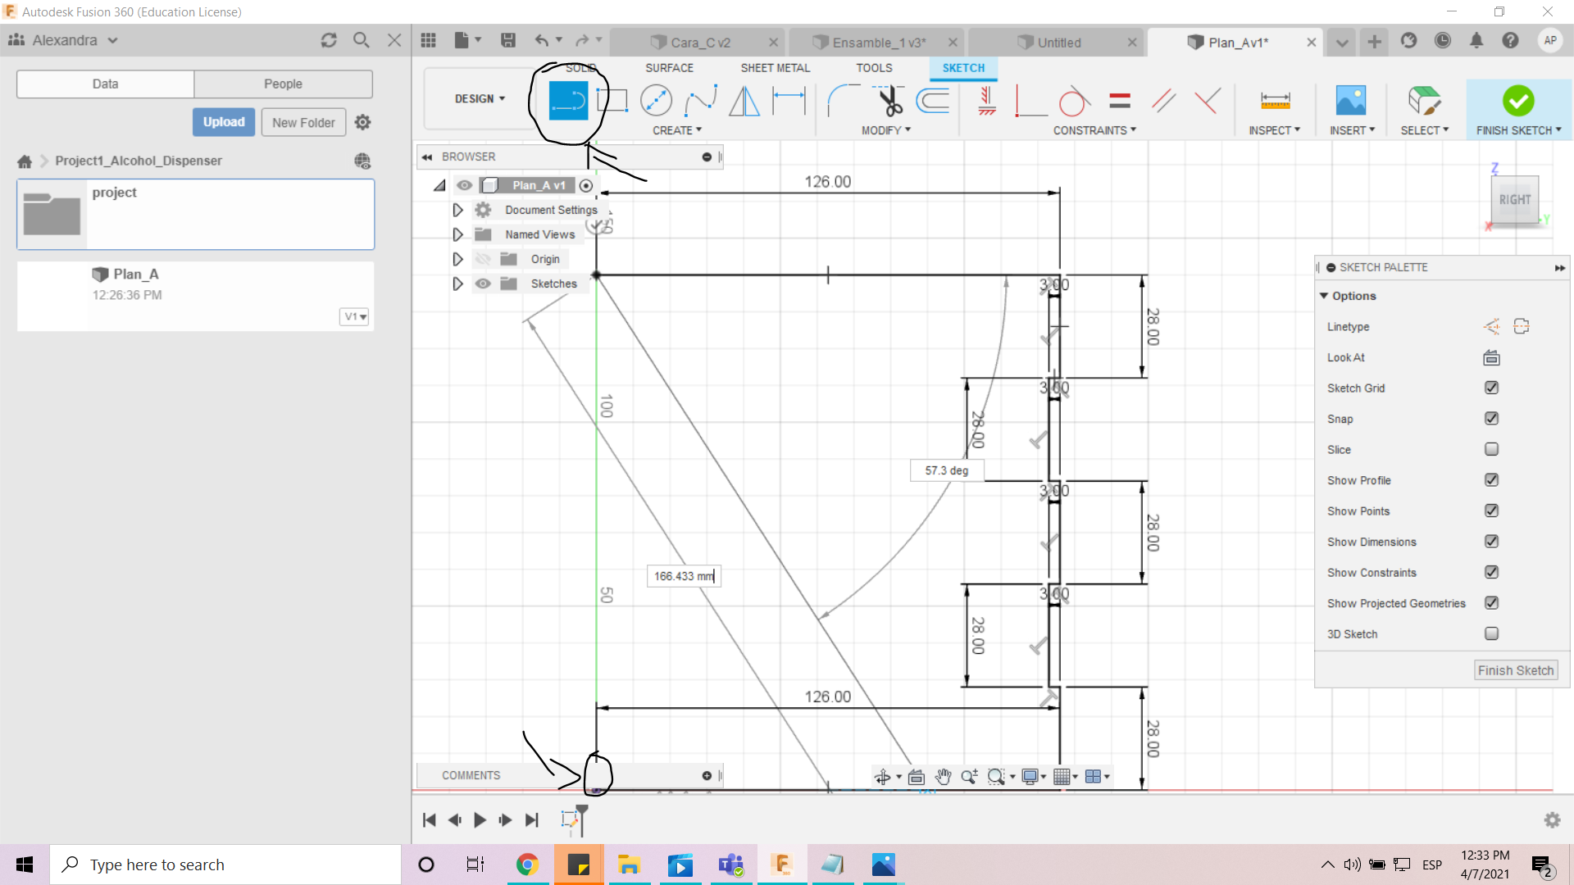Open the CONSTRAINTS dropdown menu
The width and height of the screenshot is (1574, 885).
coord(1094,130)
